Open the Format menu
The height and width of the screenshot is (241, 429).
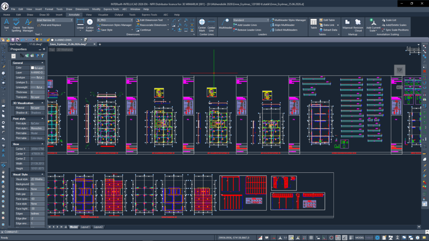point(49,9)
